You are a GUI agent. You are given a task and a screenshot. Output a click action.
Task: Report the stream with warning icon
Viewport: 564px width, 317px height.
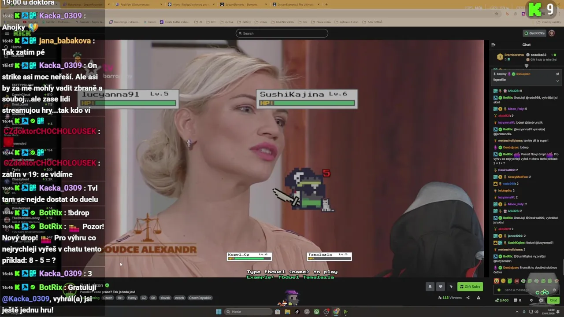pos(478,298)
